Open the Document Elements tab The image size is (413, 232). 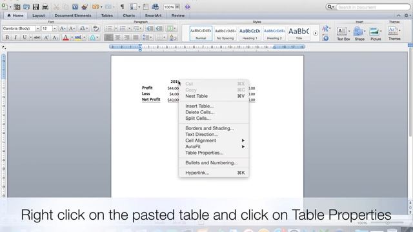coord(73,15)
